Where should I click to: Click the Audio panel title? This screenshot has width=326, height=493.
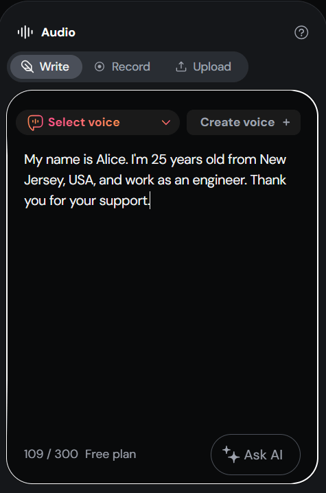coord(58,32)
